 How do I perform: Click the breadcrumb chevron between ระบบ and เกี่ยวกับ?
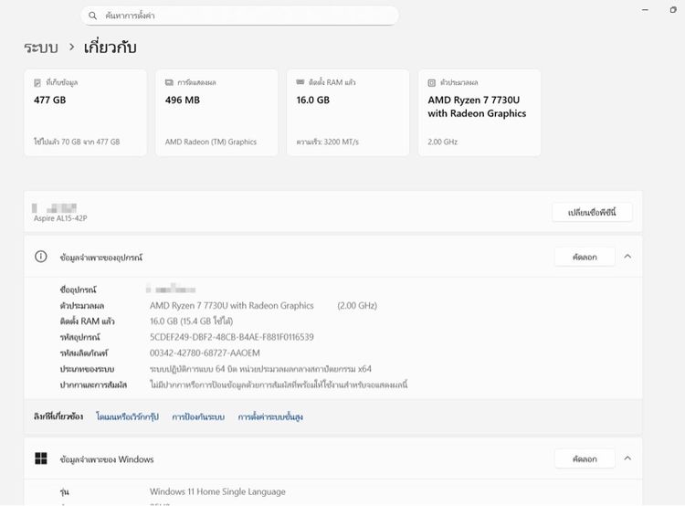pyautogui.click(x=71, y=47)
